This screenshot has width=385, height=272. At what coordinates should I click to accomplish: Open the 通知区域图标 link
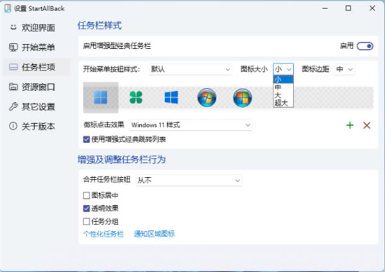click(x=154, y=234)
